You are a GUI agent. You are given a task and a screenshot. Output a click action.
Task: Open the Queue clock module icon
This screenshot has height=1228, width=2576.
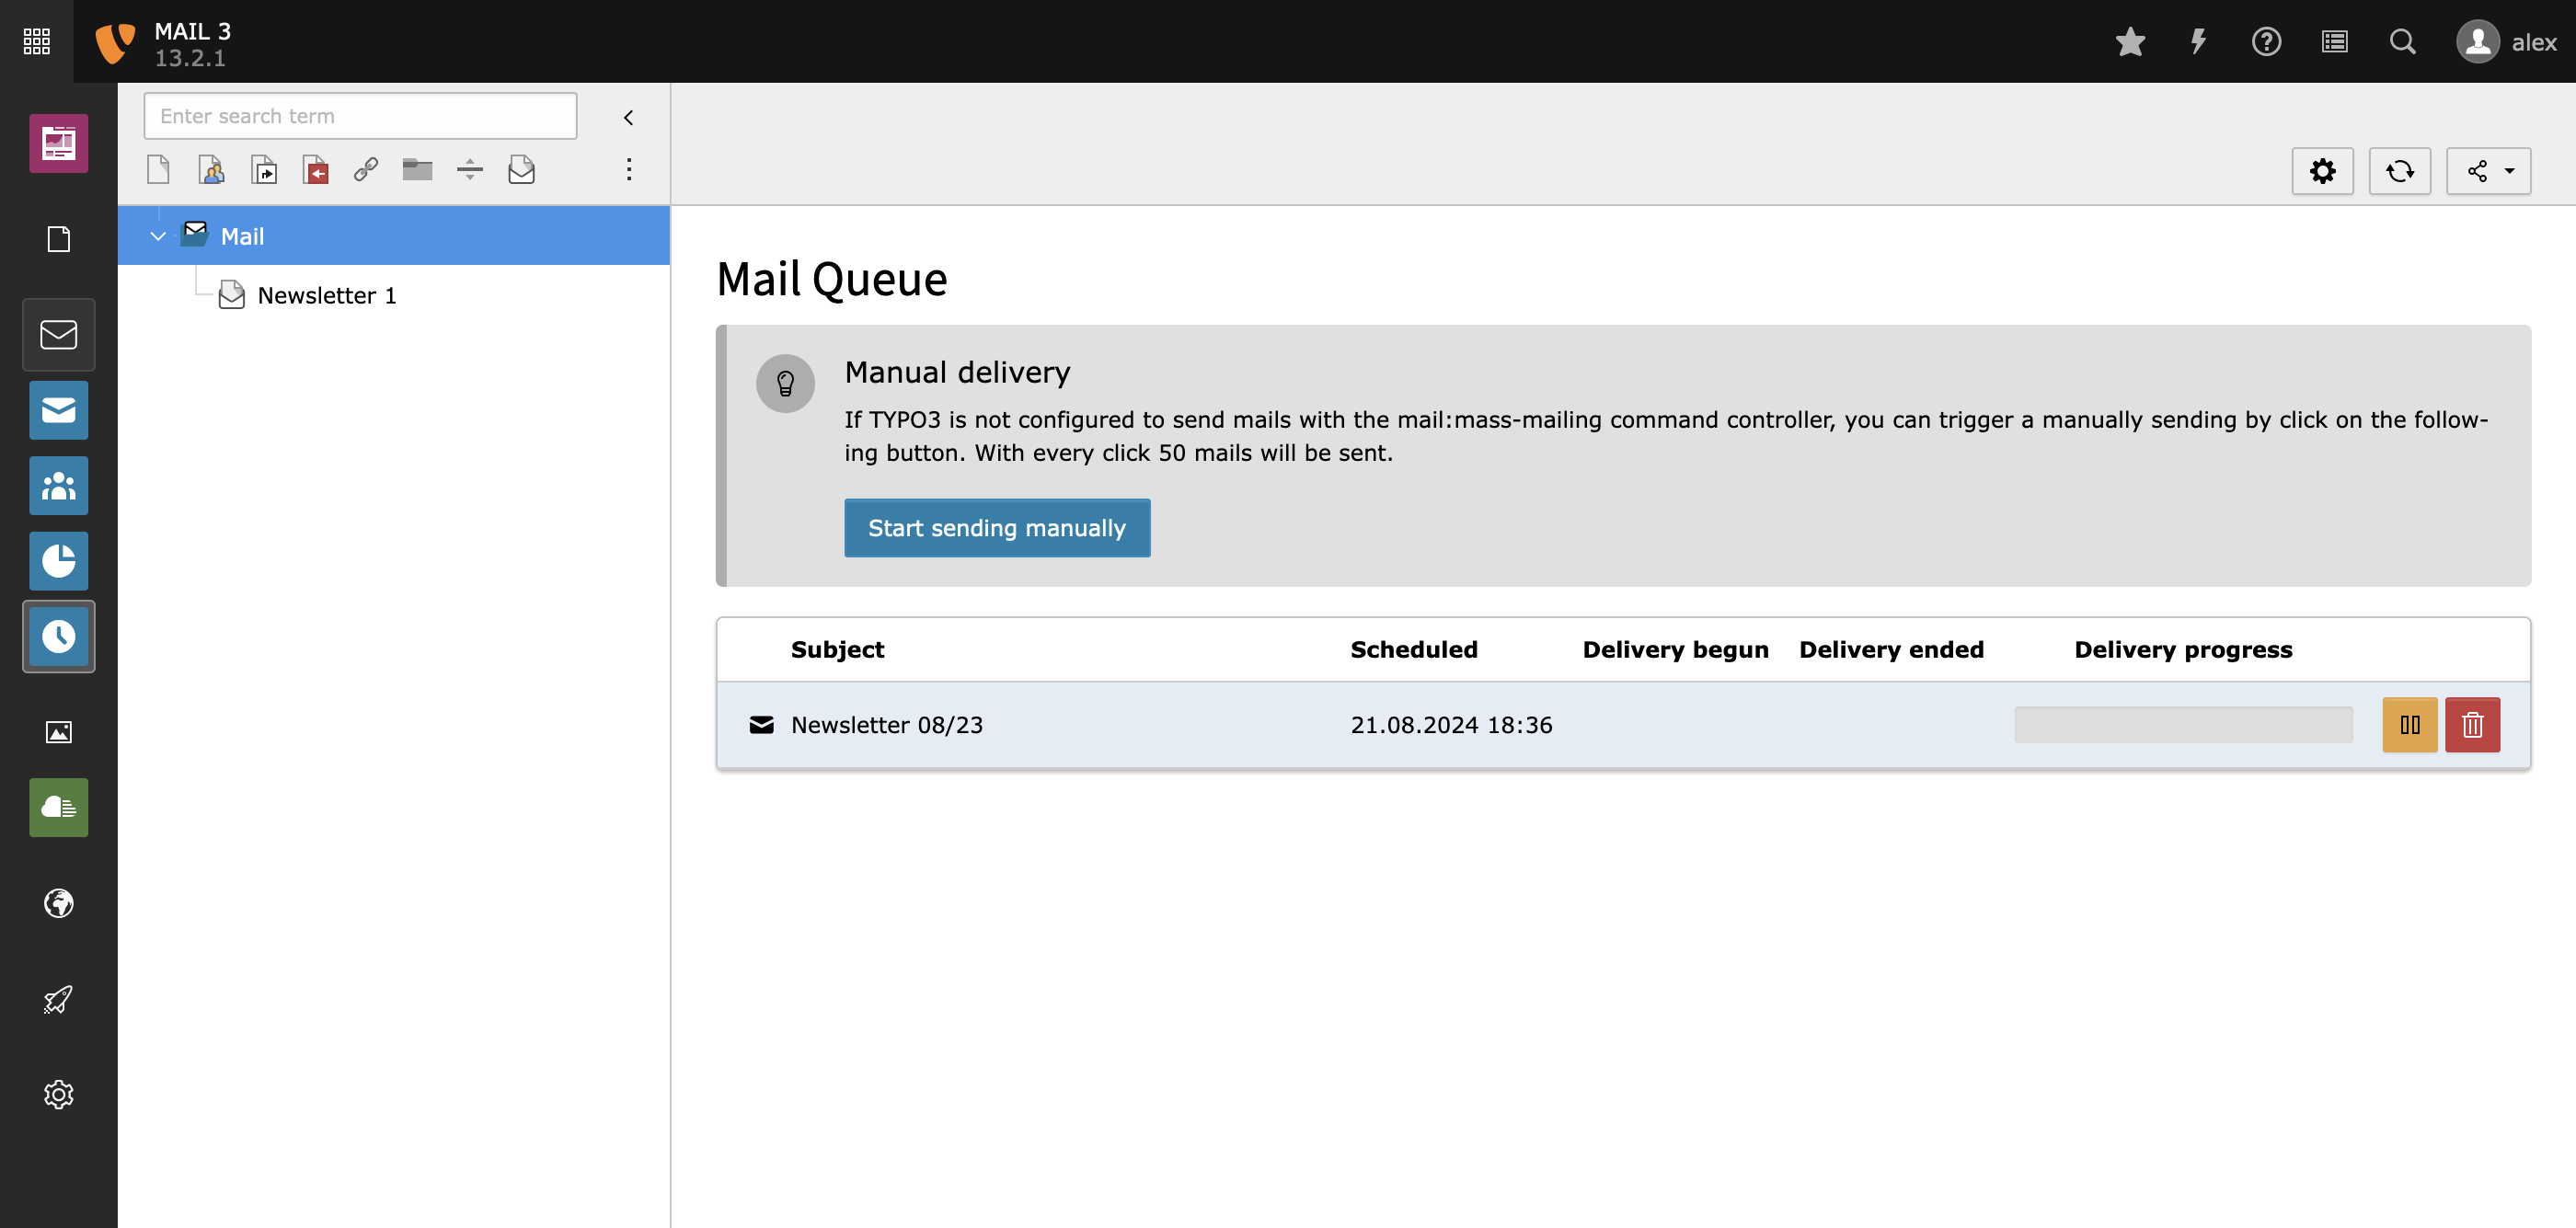click(x=58, y=636)
